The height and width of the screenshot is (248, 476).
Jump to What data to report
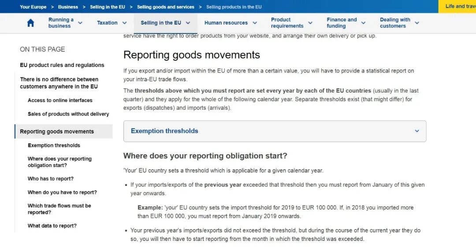point(52,226)
